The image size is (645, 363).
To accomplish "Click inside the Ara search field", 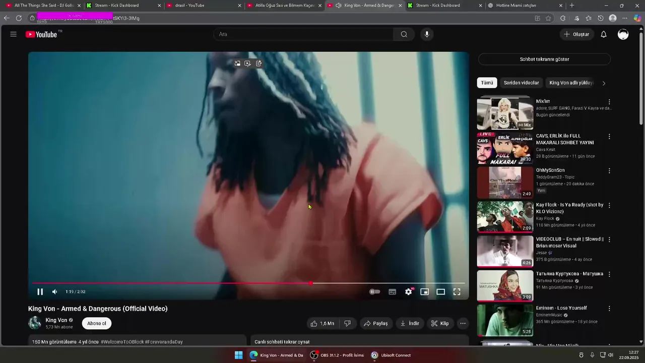I will [x=303, y=34].
